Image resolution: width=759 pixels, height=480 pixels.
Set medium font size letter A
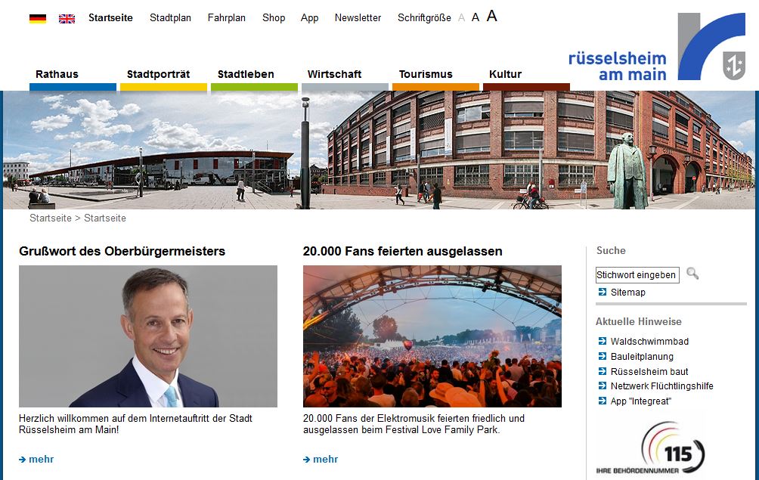tap(476, 17)
